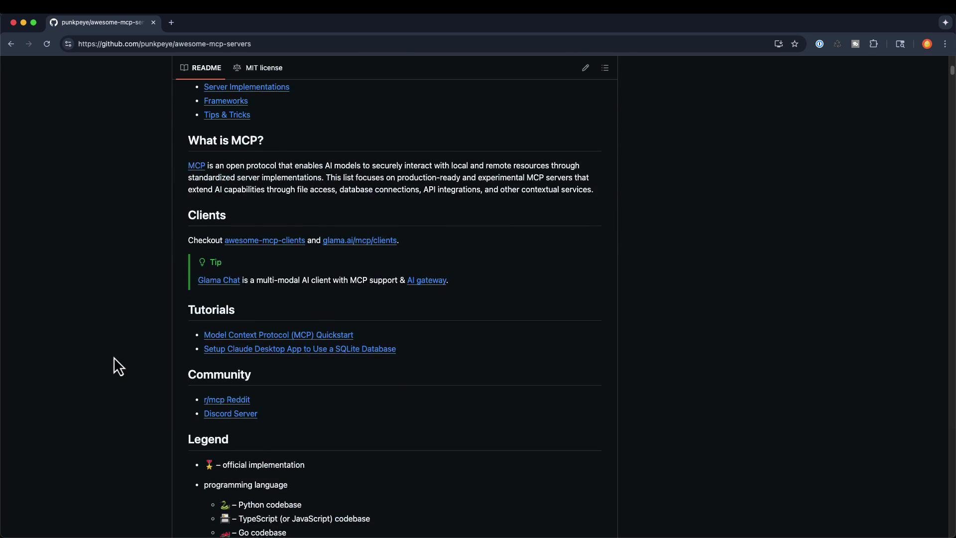956x538 pixels.
Task: Open a new tab with the plus button
Action: click(171, 22)
